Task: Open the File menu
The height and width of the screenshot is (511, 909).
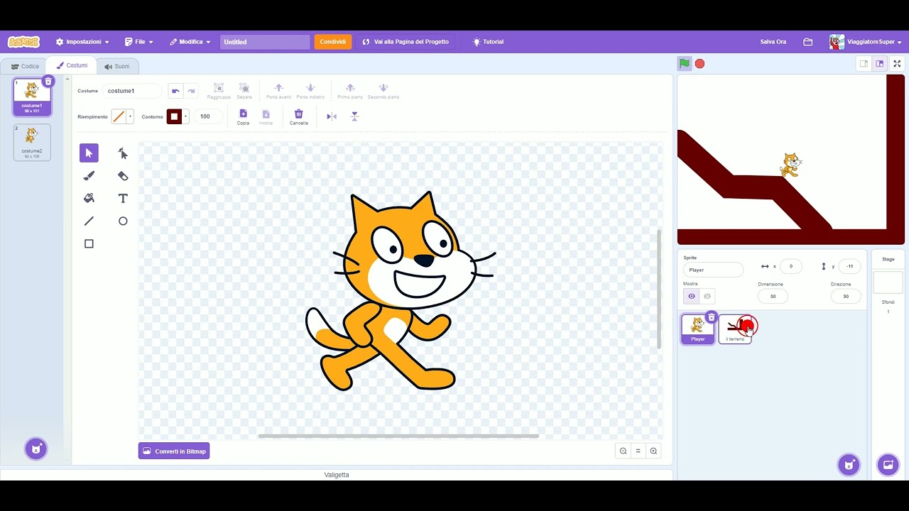Action: point(139,42)
